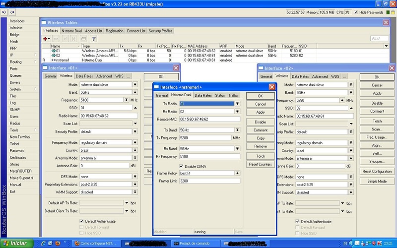This screenshot has width=397, height=248.
Task: Click the undo arrow in the WinBox toolbar
Action: tap(4, 12)
